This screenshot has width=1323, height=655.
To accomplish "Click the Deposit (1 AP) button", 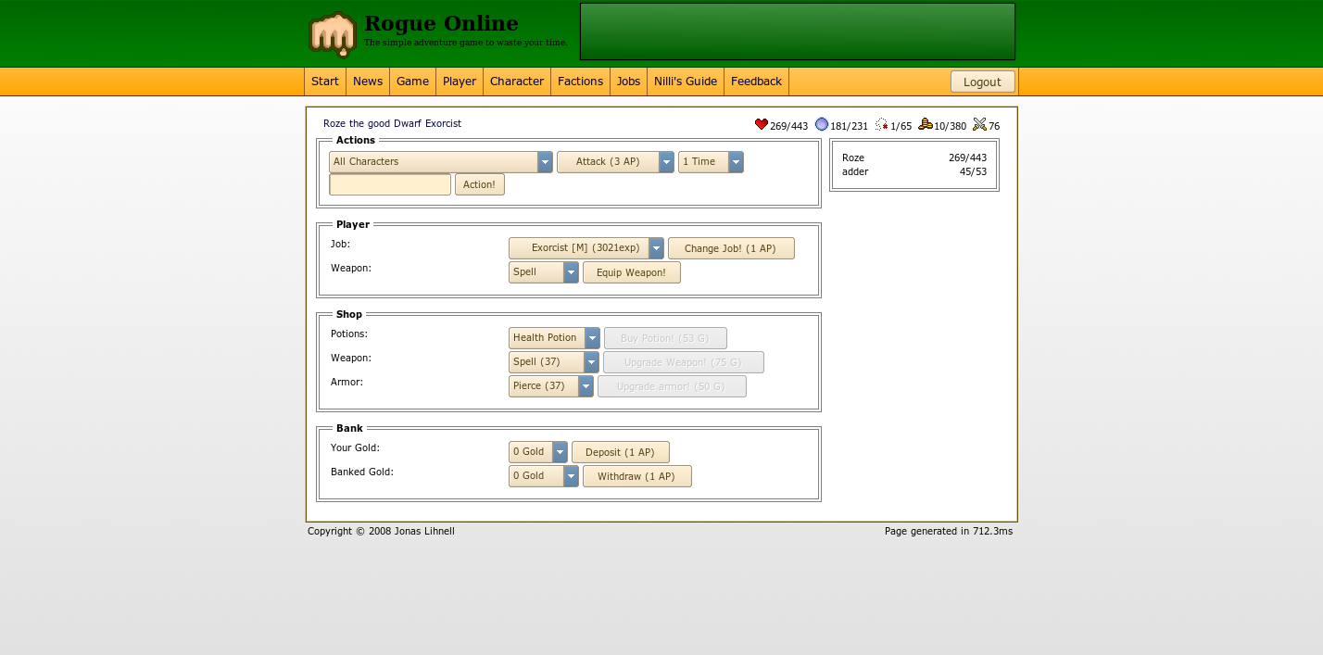I will point(621,452).
